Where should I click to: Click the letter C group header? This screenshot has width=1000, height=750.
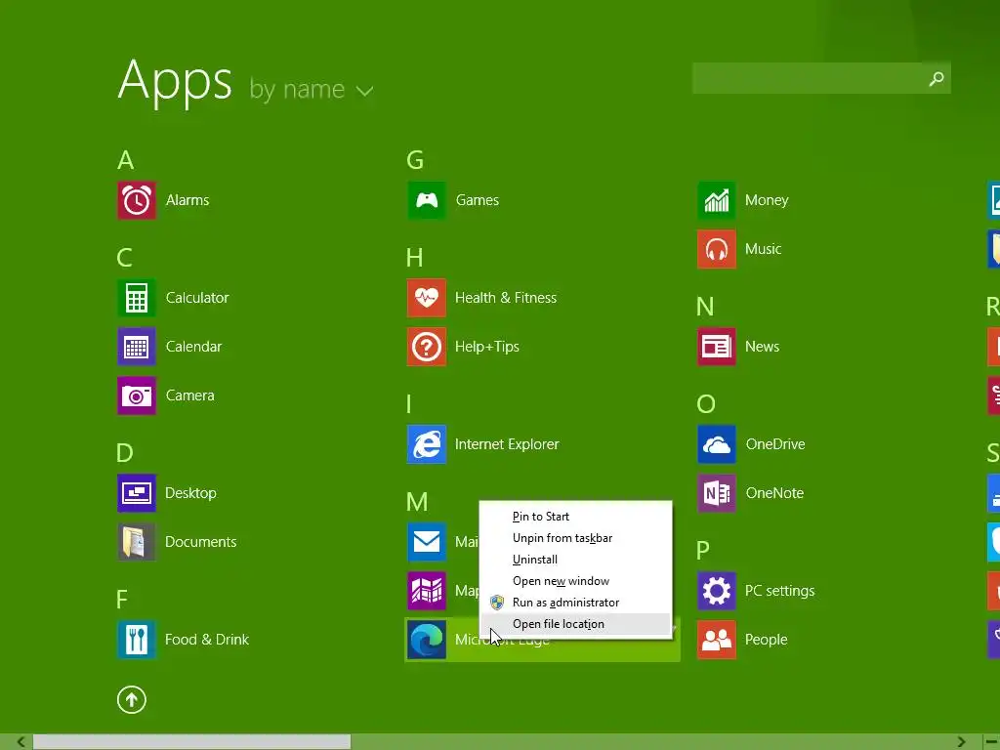(124, 258)
